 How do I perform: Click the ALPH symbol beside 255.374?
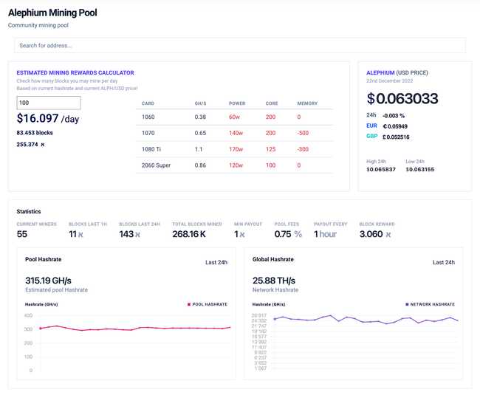point(42,145)
